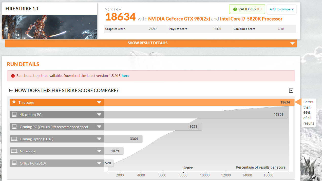Click the desktop icon on Oculus Rift spec row

point(14,127)
